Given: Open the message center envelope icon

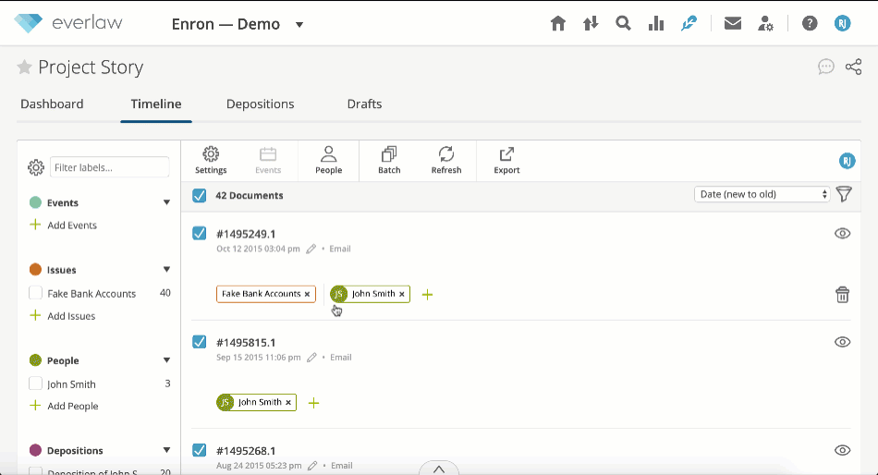Looking at the screenshot, I should pos(732,23).
